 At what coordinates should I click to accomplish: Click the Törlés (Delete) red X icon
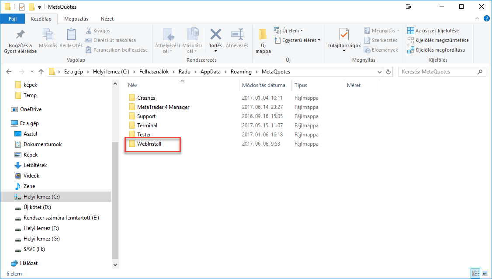point(215,34)
